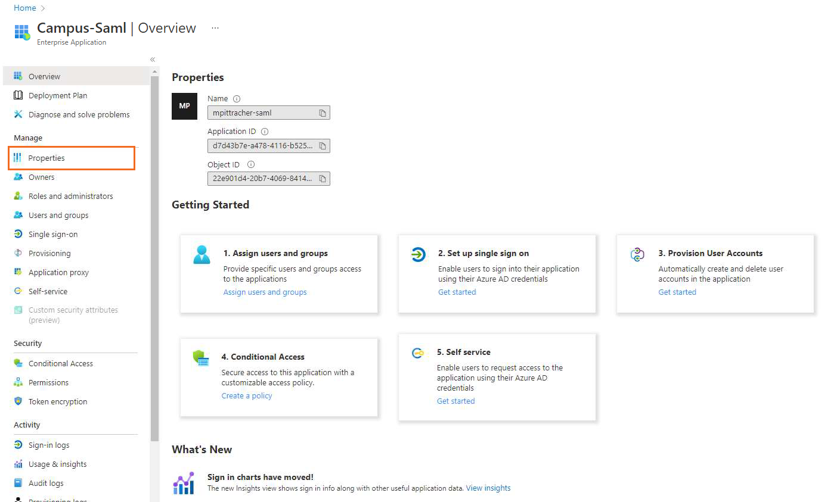Open Single sign-on settings
The width and height of the screenshot is (840, 502).
(53, 234)
